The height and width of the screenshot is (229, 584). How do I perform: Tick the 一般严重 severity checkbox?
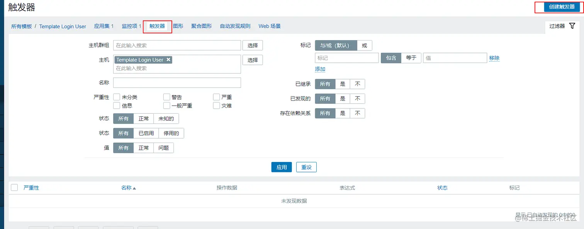166,105
